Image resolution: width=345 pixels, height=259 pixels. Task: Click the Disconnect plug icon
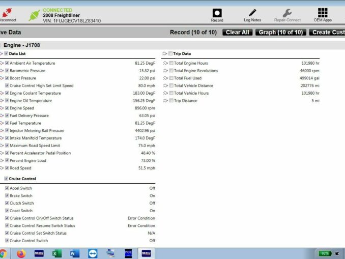pos(7,13)
